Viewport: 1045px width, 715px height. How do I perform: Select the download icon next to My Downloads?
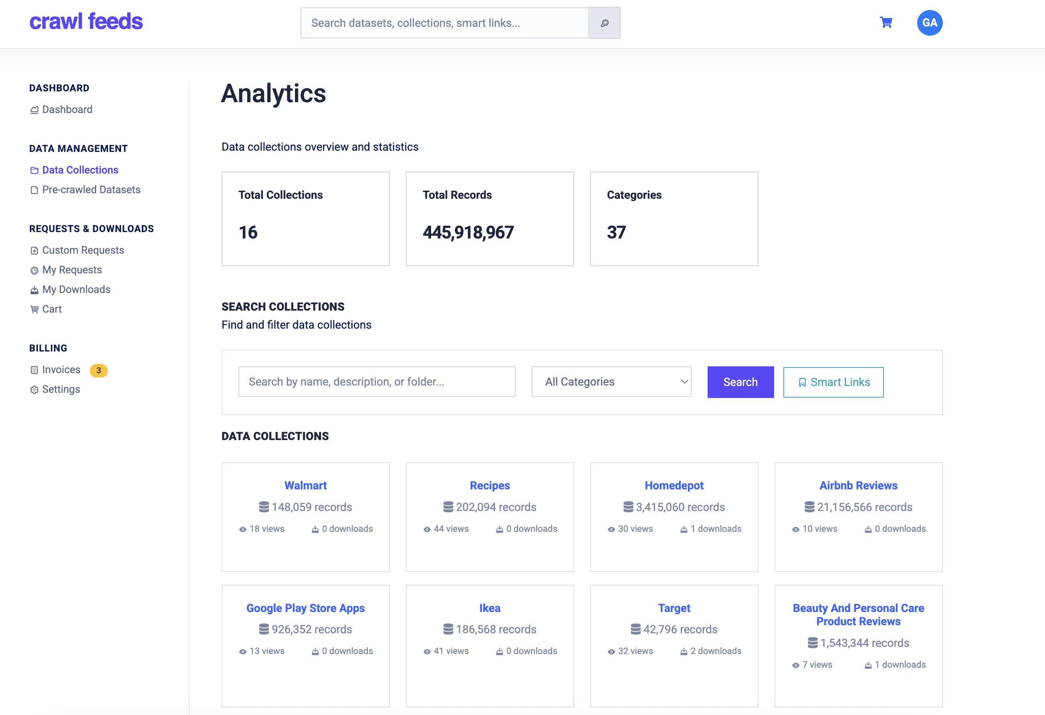[x=34, y=290]
